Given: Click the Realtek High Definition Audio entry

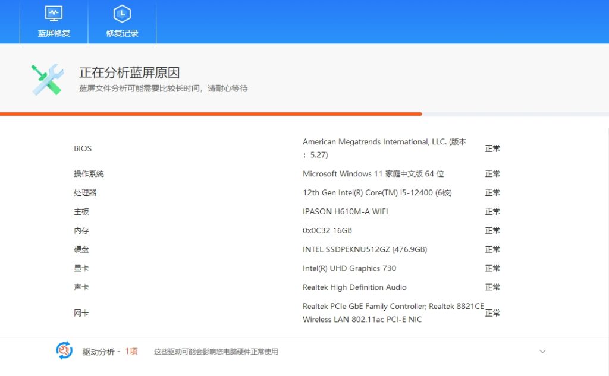Looking at the screenshot, I should click(x=354, y=287).
